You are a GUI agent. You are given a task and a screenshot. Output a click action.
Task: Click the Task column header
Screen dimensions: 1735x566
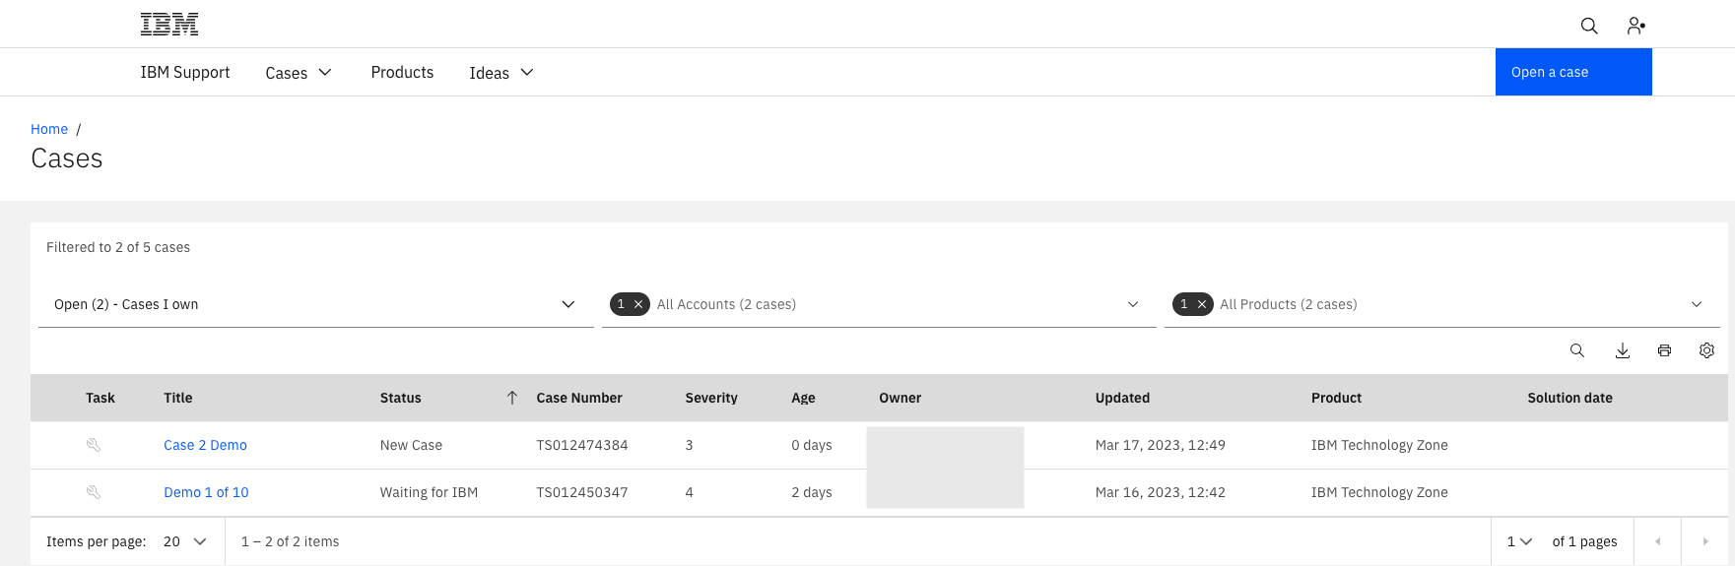(x=100, y=398)
